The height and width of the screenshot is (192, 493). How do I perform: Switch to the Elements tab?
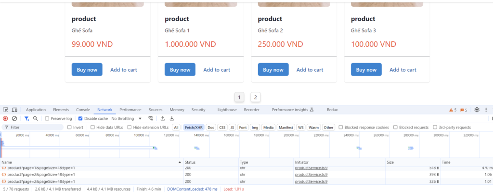(61, 110)
